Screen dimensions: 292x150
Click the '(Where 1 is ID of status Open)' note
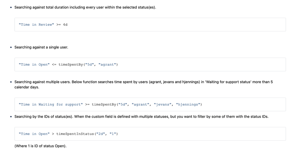[x=40, y=146]
